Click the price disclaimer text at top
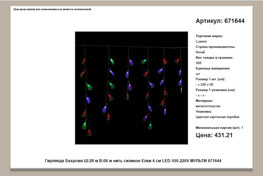Screen dimensions: 263x176 53,9
